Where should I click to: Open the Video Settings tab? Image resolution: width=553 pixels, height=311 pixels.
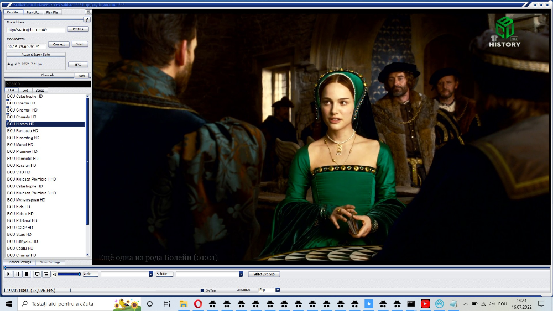tap(50, 262)
